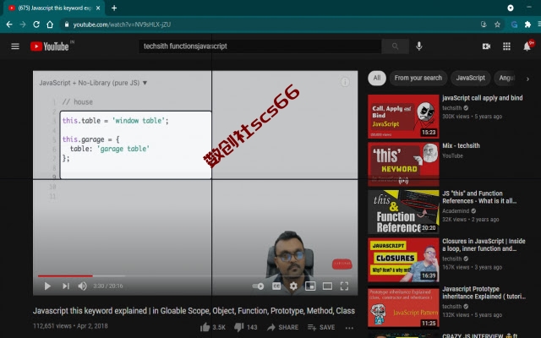Toggle closed captions (CC)
Image resolution: width=541 pixels, height=338 pixels.
[x=276, y=286]
